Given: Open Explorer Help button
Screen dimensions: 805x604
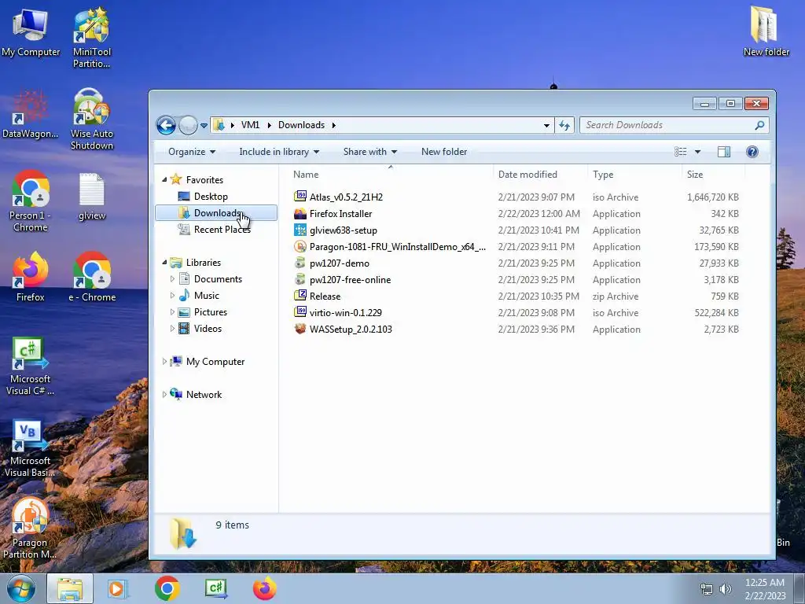Looking at the screenshot, I should (x=752, y=152).
